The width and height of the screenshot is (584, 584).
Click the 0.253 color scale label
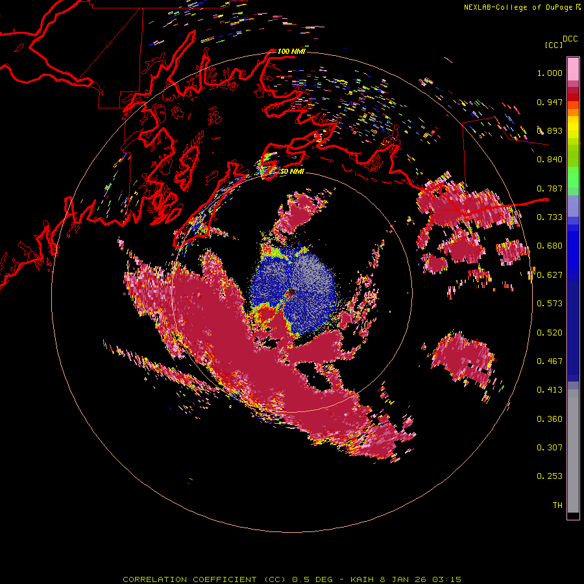click(550, 476)
